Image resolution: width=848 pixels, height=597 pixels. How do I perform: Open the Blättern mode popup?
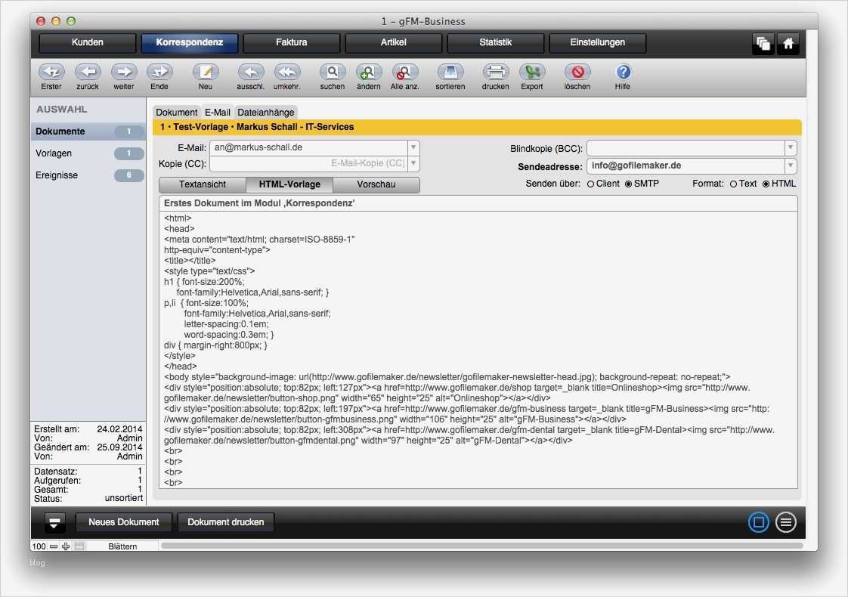click(122, 546)
